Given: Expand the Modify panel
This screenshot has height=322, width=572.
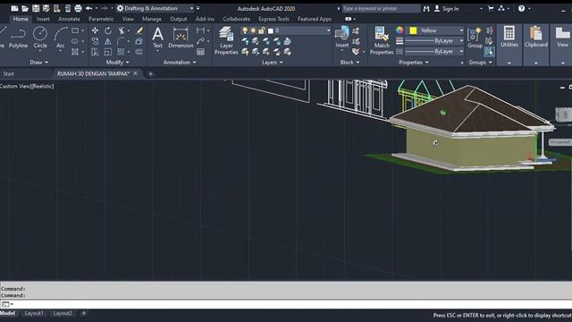Looking at the screenshot, I should 117,63.
